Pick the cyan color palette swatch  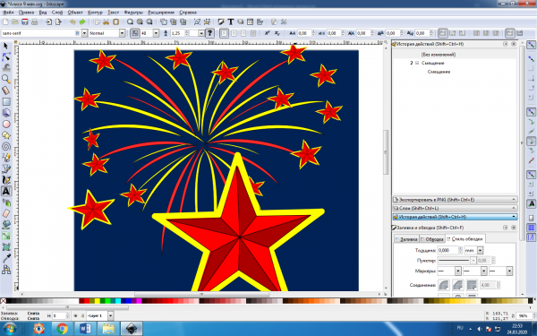[x=118, y=301]
